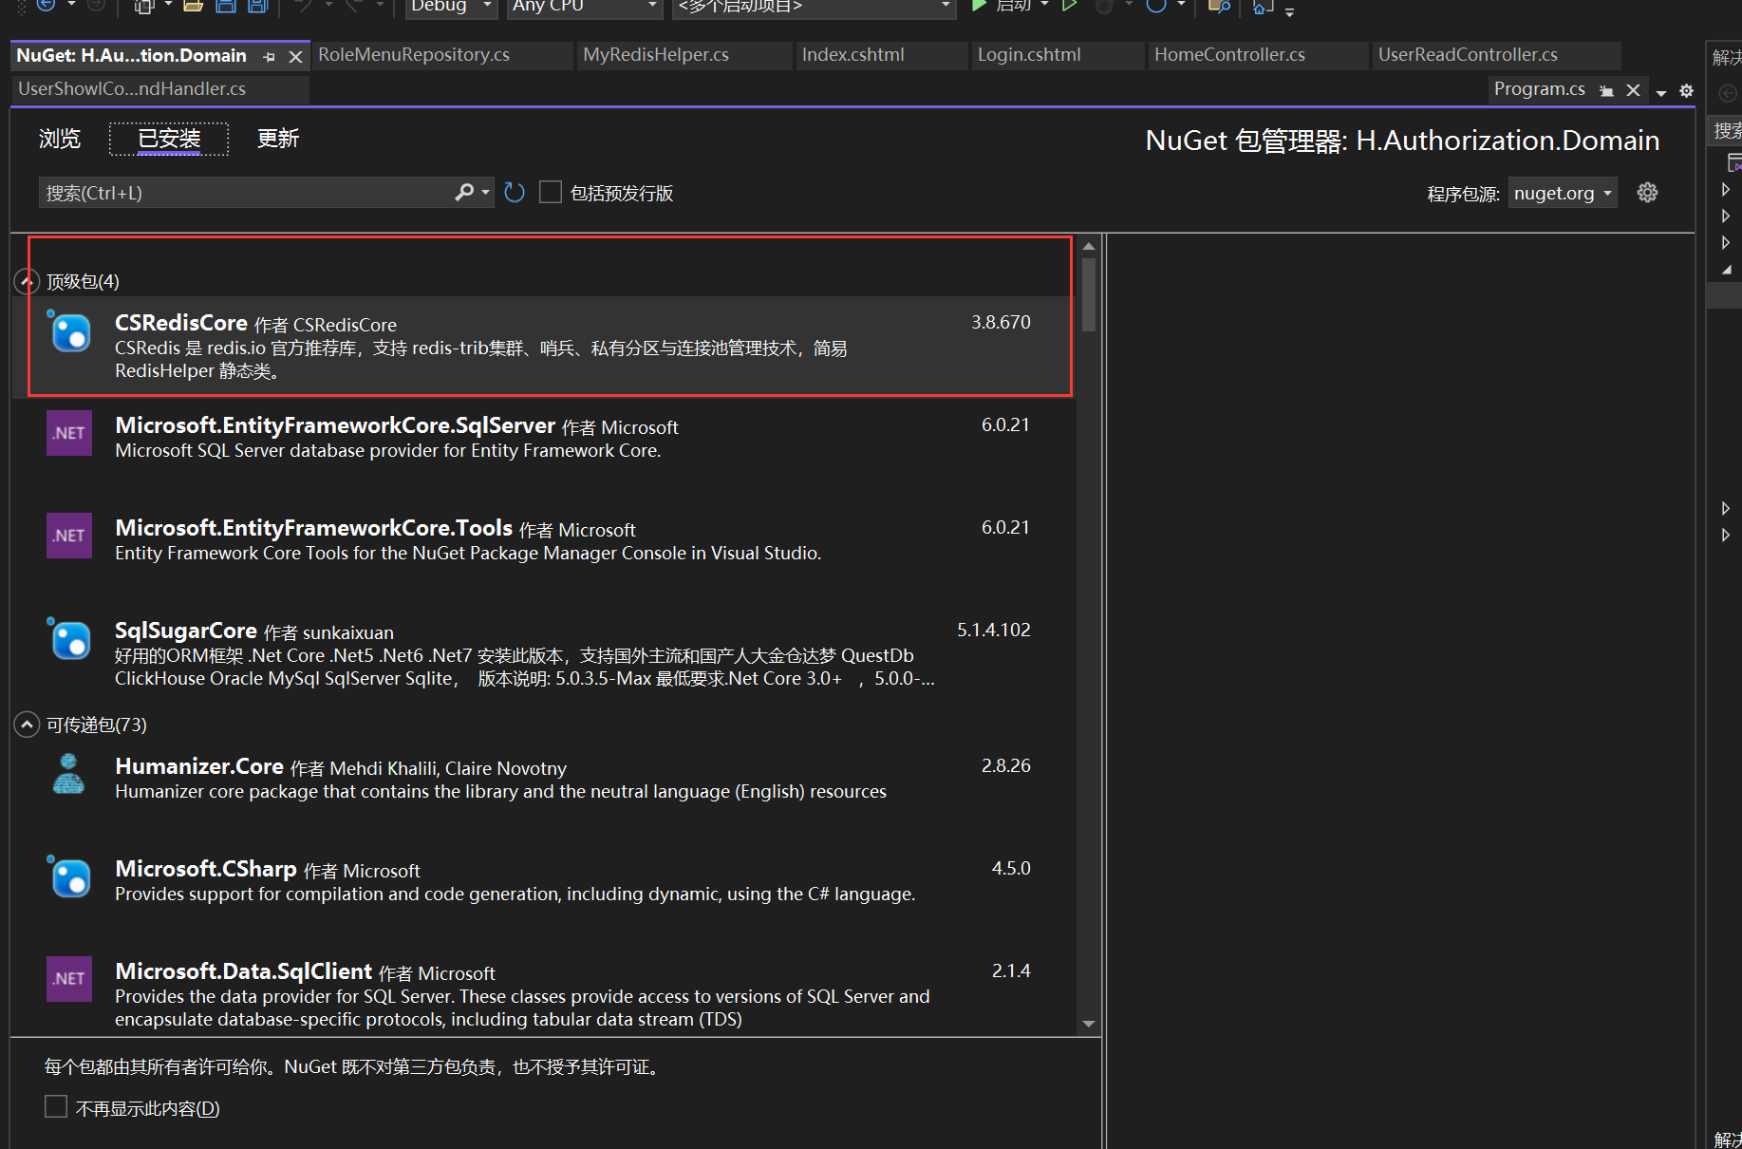Click the Navigate Backward toolbar icon
Screen dimensions: 1742x1149
(x=46, y=6)
